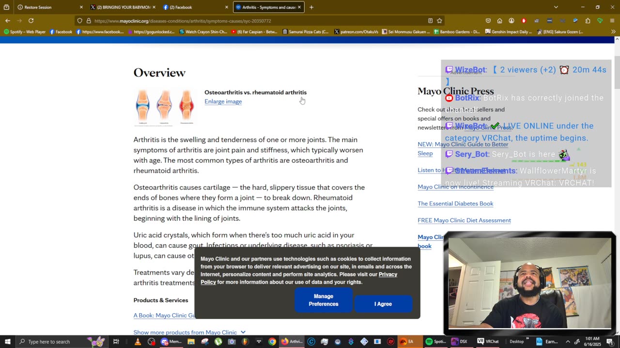This screenshot has width=620, height=348.
Task: Open the red stop-hand adblock extension
Action: pyautogui.click(x=524, y=21)
